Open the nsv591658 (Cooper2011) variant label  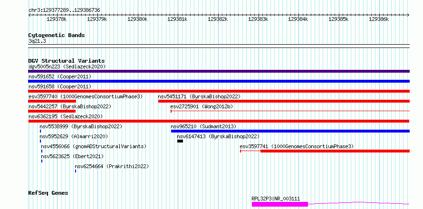click(x=60, y=86)
